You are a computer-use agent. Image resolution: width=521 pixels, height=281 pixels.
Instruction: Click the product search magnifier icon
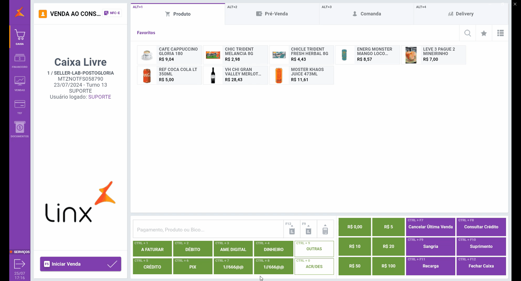tap(467, 33)
